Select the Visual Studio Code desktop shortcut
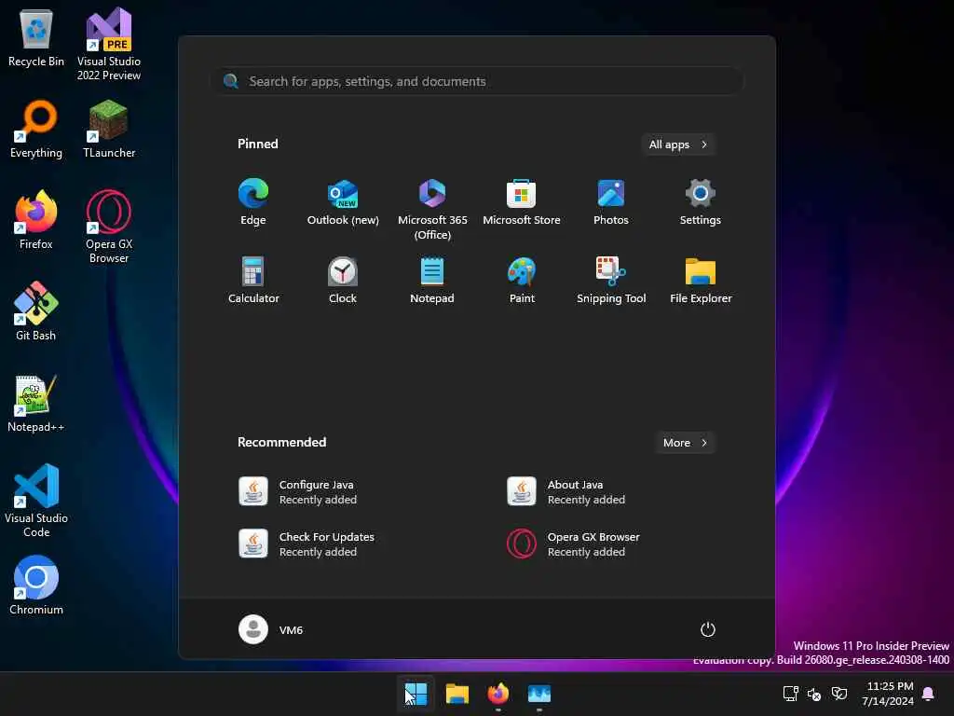 (36, 501)
